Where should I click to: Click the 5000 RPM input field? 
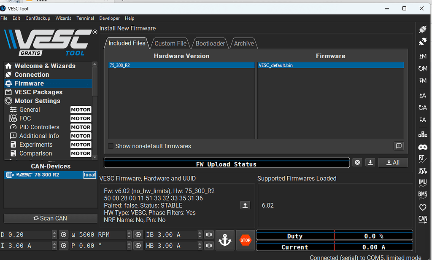[98, 235]
